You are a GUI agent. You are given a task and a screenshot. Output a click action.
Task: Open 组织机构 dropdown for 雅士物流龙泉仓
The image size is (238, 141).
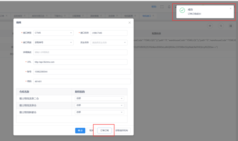pos(100,105)
